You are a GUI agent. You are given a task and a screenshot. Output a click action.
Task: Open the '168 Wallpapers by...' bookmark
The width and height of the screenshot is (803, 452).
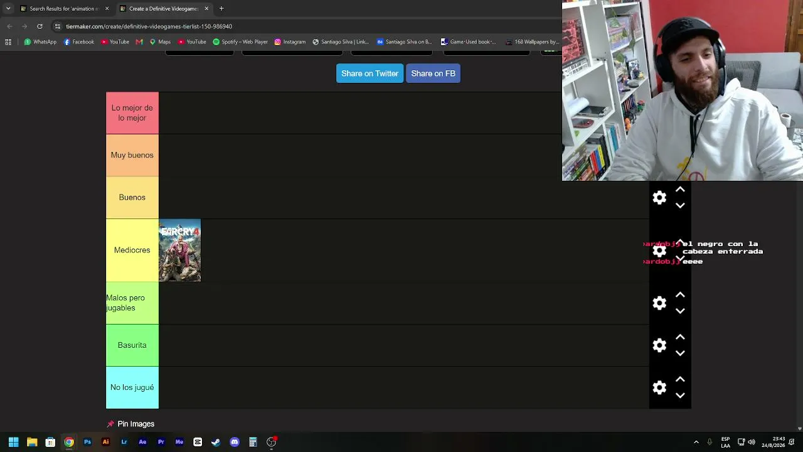coord(533,42)
